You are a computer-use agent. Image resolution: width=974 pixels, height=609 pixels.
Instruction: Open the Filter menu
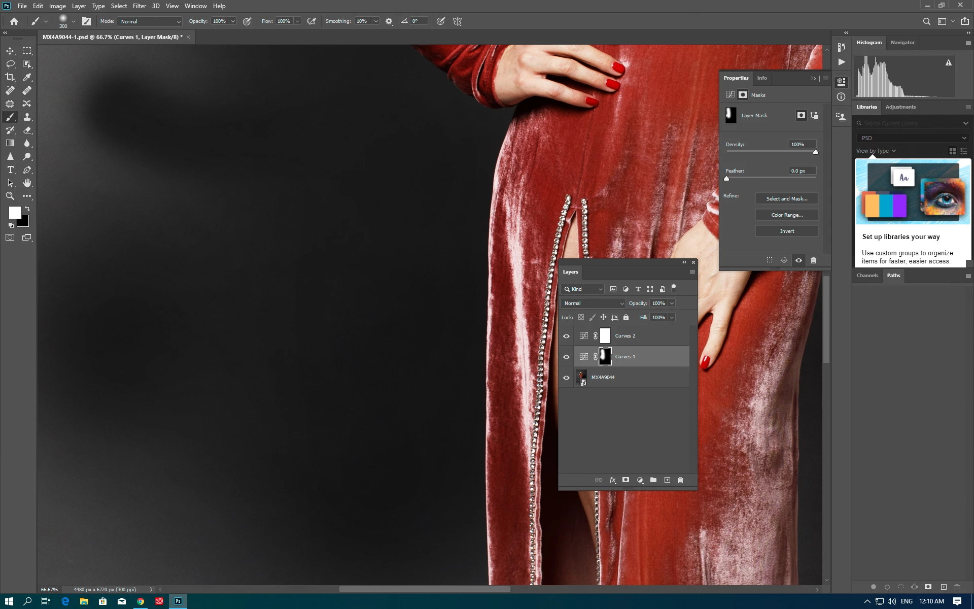click(x=139, y=6)
